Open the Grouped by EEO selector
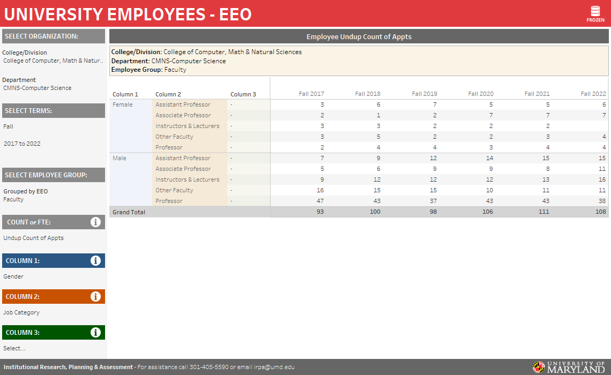 pyautogui.click(x=25, y=191)
